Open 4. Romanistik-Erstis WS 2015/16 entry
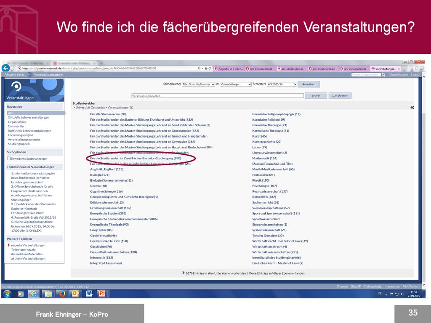Image resolution: width=431 pixels, height=323 pixels. point(34,217)
